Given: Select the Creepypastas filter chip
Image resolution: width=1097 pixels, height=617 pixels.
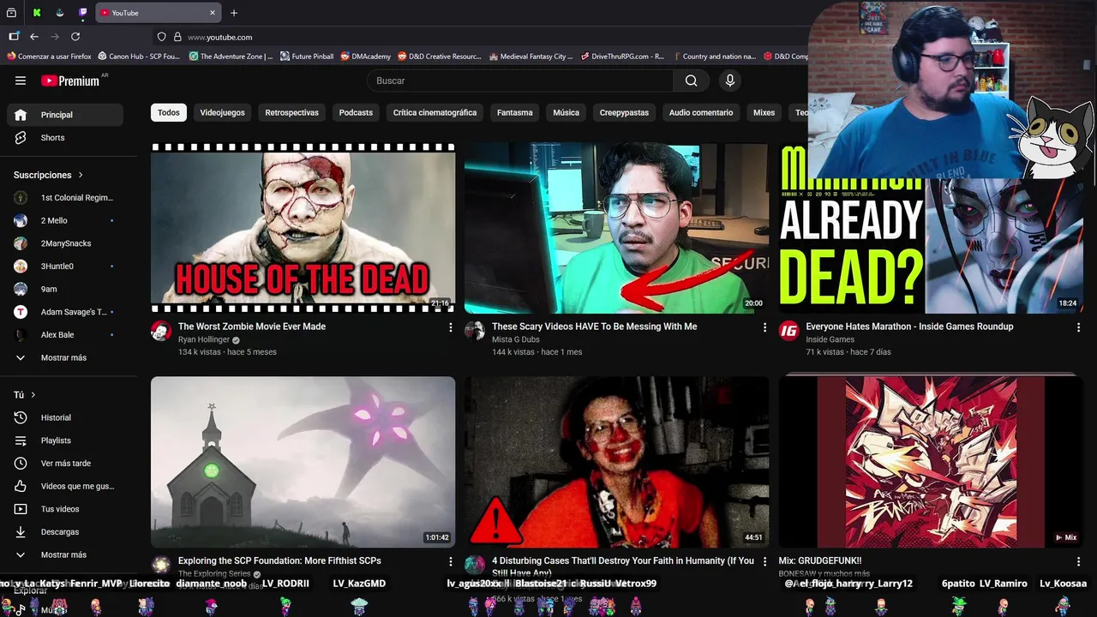Looking at the screenshot, I should (624, 112).
